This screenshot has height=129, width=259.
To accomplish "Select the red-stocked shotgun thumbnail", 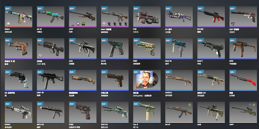I will tap(243, 80).
